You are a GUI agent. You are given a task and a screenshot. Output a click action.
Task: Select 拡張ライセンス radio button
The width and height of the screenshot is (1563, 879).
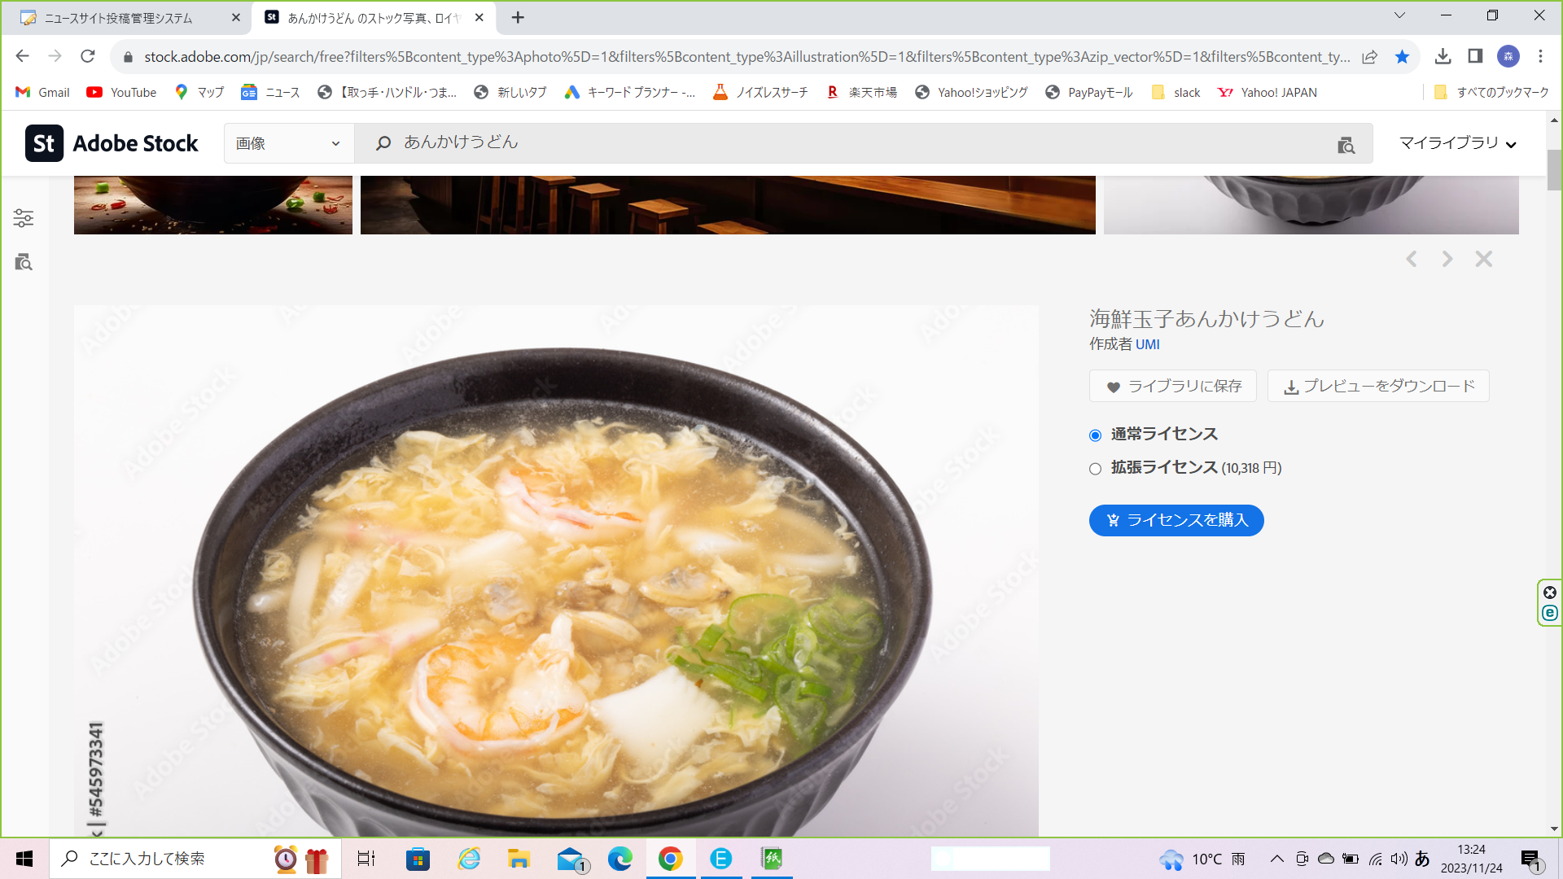click(1095, 469)
